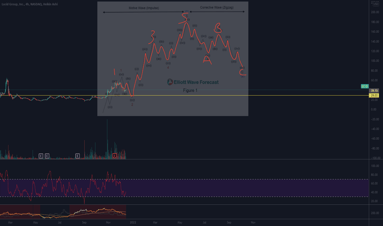
Task: Click the -60.00 price axis label
Action: point(375,138)
